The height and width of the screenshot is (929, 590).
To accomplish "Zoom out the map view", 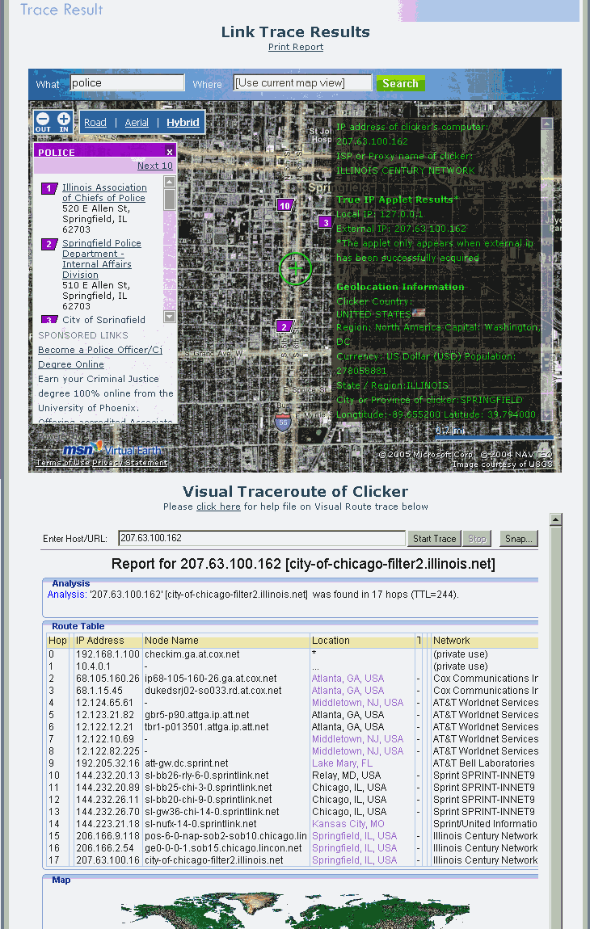I will pos(43,122).
